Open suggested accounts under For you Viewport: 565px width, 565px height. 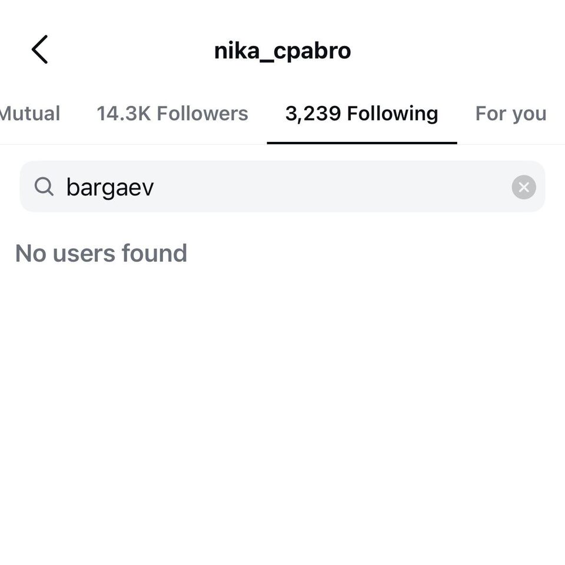tap(511, 114)
